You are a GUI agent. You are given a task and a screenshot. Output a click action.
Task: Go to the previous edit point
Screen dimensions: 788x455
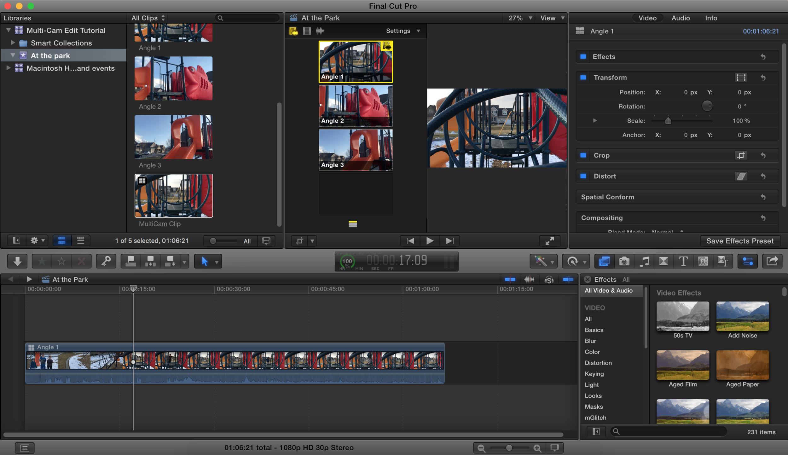pos(410,241)
